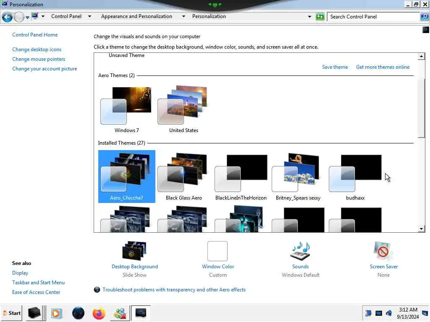Click the Back navigation arrow
This screenshot has height=322, width=430.
[7, 17]
